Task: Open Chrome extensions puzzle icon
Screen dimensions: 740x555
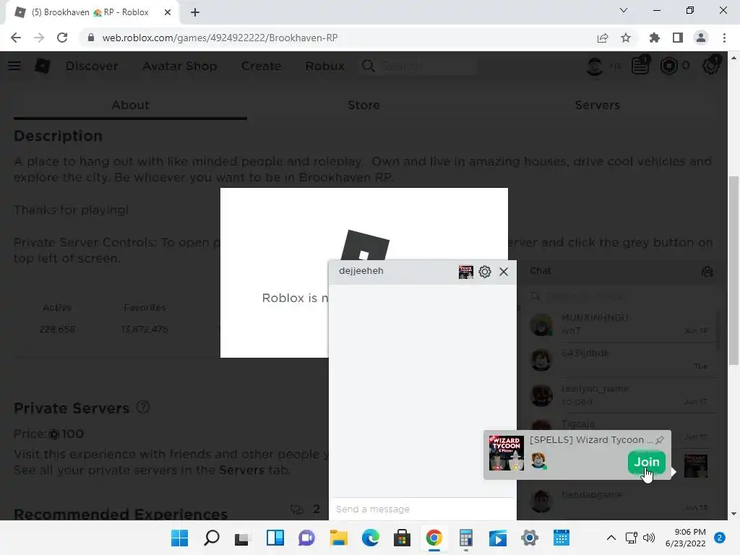Action: (x=655, y=38)
